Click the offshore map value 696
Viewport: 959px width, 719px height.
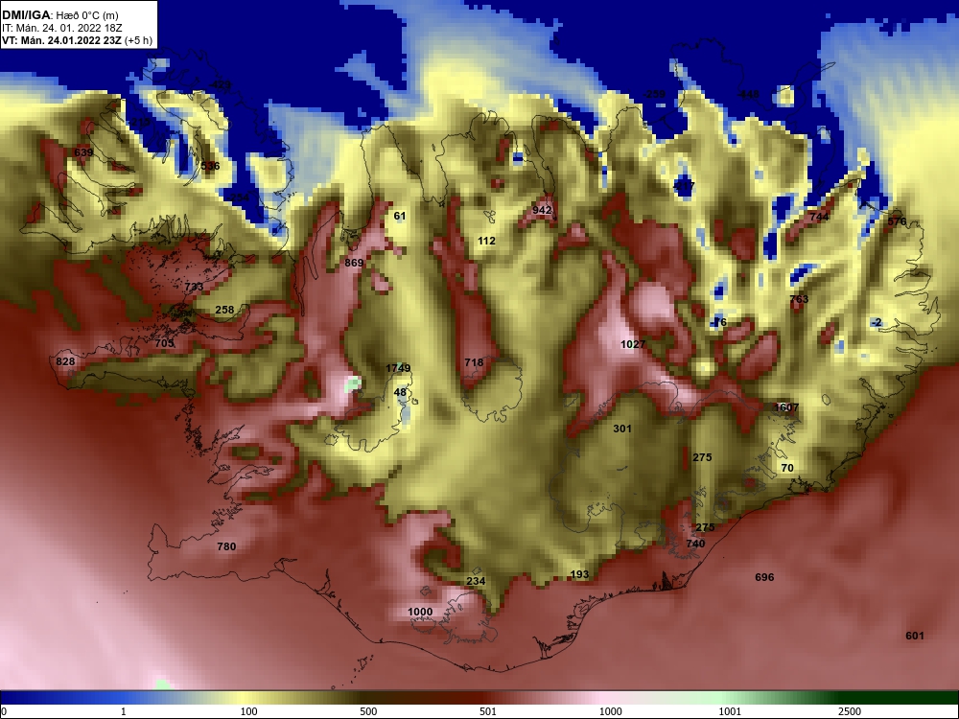[764, 577]
